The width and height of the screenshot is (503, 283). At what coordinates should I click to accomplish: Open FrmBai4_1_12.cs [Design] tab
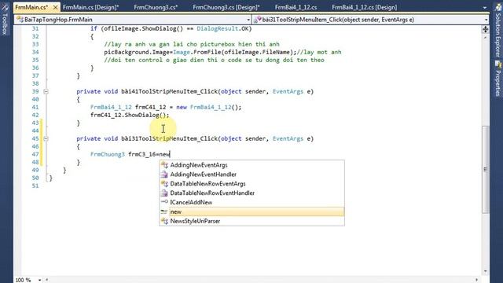364,7
